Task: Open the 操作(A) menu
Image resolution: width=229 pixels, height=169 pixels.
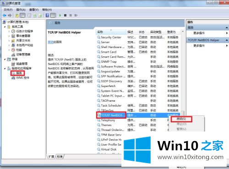Action: click(21, 10)
